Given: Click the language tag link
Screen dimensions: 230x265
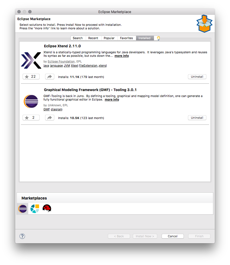Looking at the screenshot, I should (56, 66).
